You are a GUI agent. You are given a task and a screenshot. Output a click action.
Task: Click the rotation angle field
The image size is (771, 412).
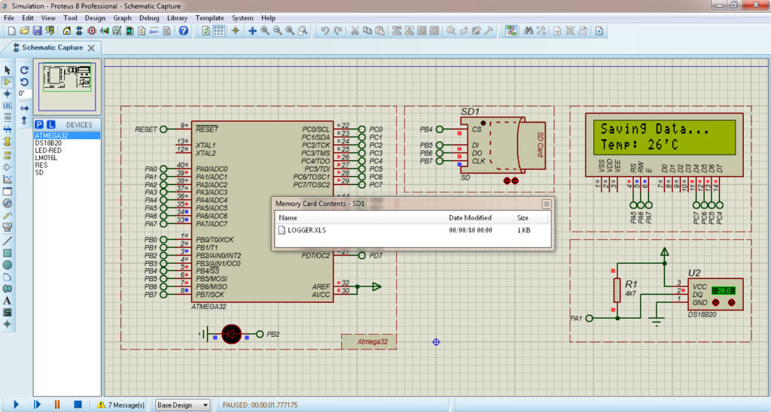pyautogui.click(x=25, y=93)
